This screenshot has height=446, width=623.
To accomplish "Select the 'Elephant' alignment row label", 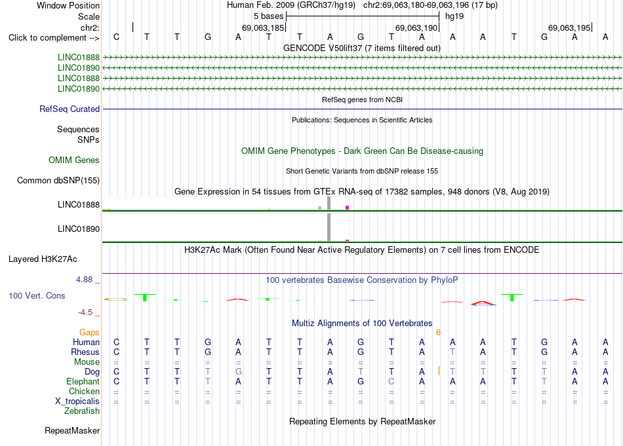I will pyautogui.click(x=83, y=381).
